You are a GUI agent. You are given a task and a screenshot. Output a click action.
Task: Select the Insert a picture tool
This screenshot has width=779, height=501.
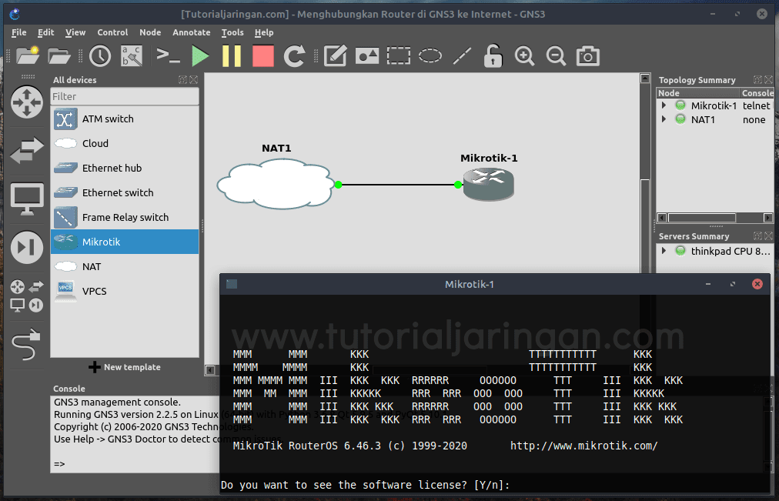(367, 55)
